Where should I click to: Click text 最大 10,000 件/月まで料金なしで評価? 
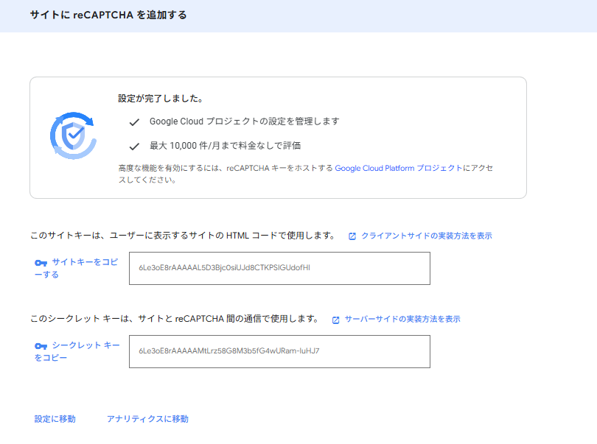225,146
